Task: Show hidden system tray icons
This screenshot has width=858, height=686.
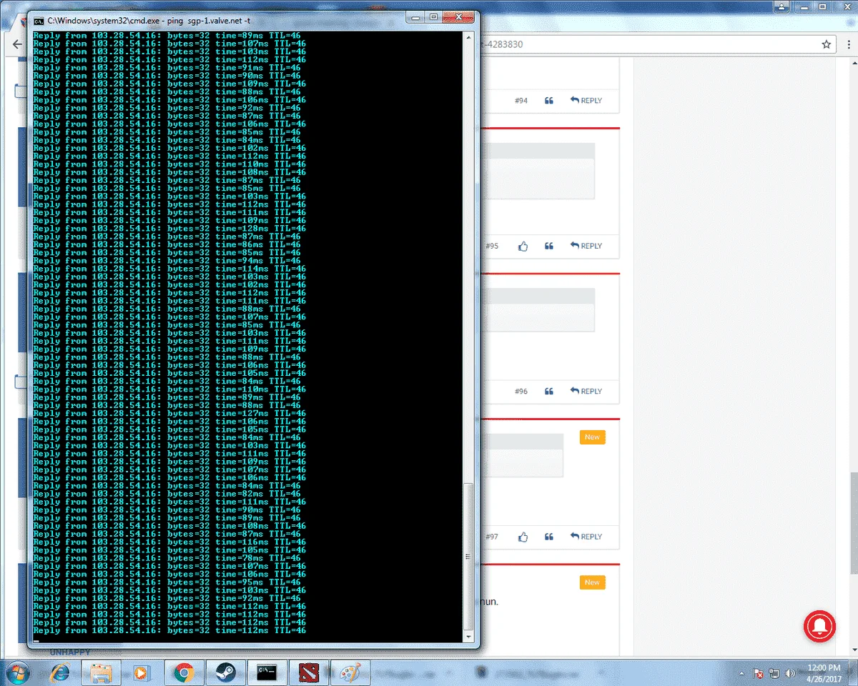Action: (741, 673)
